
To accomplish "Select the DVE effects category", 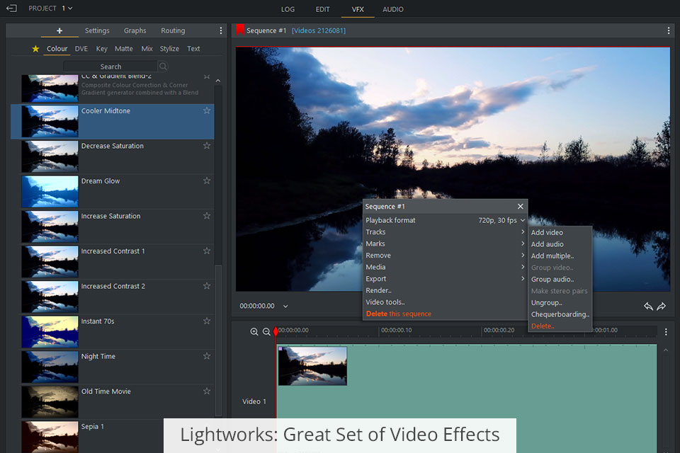I will coord(81,49).
